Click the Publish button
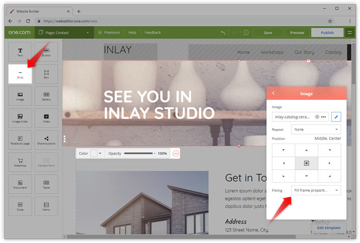The height and width of the screenshot is (243, 360). [327, 33]
